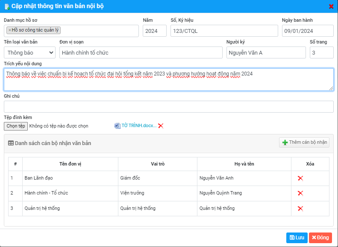Remove the Quản trị hệ thống recipient row
Viewport: 338px width, 247px height.
(x=300, y=209)
